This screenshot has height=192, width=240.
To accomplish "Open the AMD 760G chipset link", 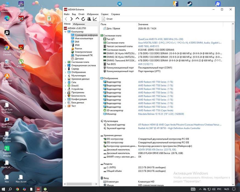I will coord(148,46).
